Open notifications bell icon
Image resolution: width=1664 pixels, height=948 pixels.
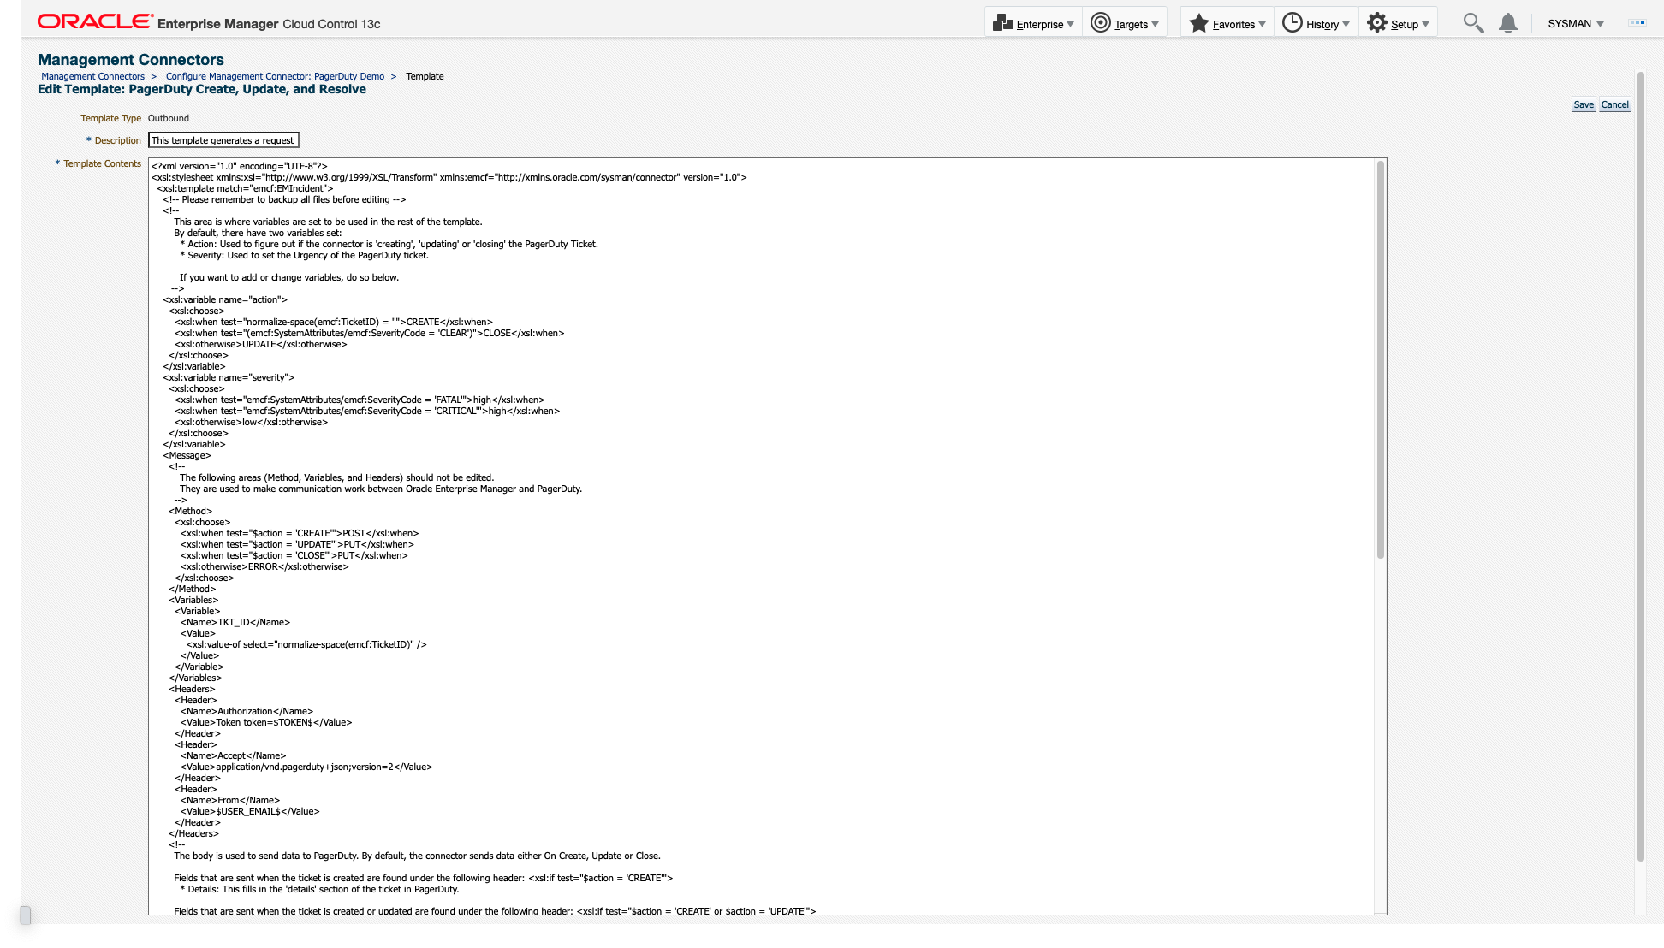click(1508, 23)
